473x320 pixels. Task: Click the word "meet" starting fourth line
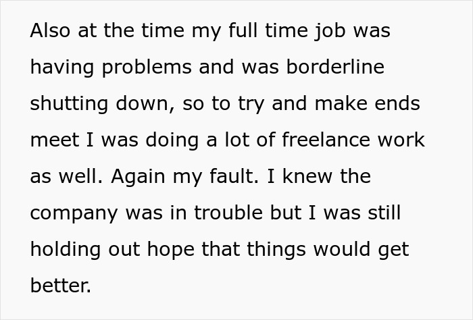coord(53,140)
